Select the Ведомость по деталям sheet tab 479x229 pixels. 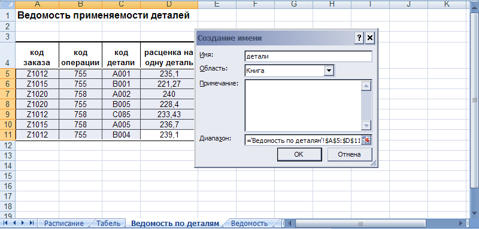[175, 224]
